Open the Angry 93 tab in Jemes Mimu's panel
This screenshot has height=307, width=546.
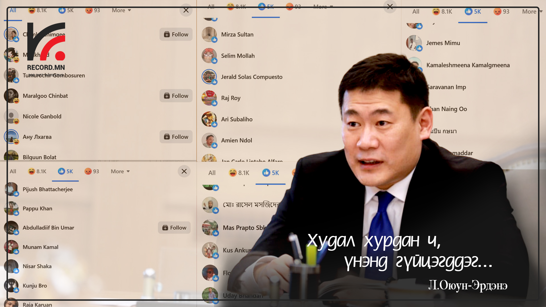click(501, 11)
